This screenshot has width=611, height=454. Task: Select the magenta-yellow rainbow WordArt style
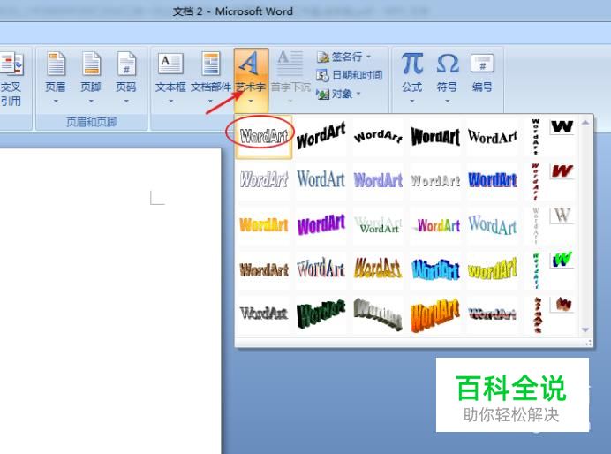[435, 225]
